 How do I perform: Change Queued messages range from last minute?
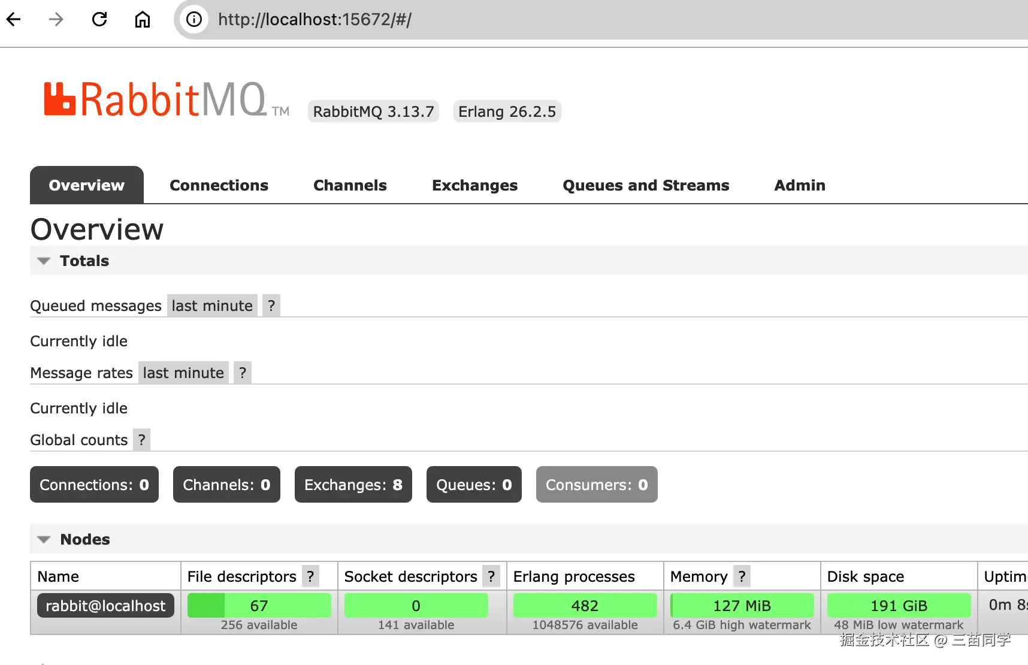tap(212, 306)
